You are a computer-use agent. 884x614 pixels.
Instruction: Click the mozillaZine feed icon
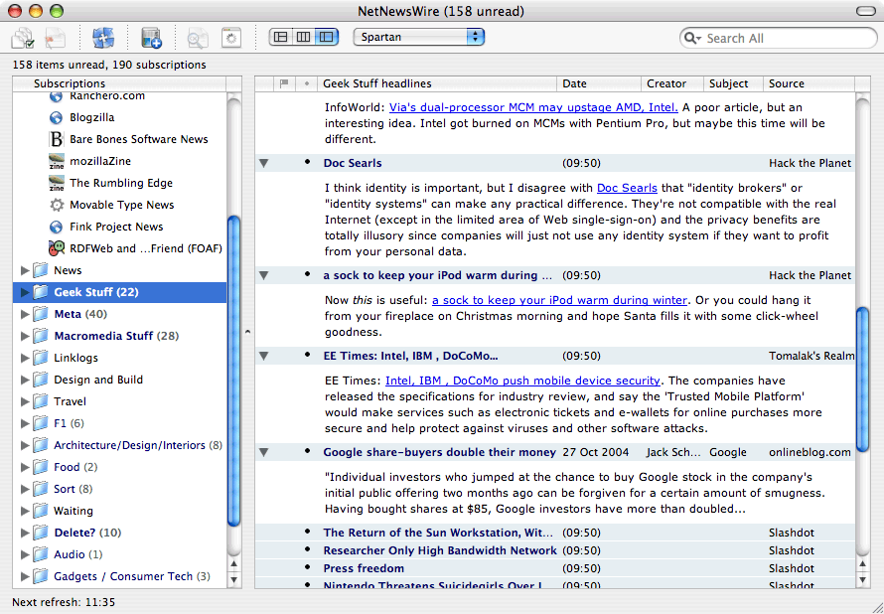pyautogui.click(x=57, y=161)
